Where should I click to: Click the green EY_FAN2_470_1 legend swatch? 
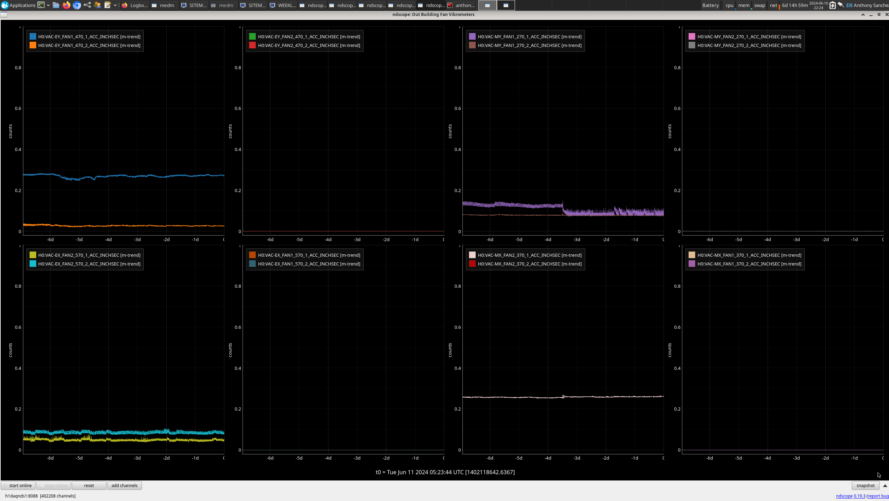[x=253, y=36]
